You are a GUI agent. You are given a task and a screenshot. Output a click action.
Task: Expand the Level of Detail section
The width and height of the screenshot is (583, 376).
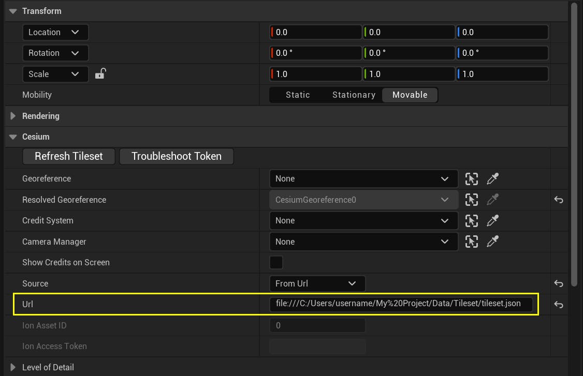point(12,367)
